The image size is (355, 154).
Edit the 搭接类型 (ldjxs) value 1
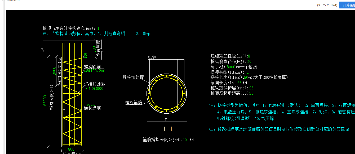pyautogui.click(x=248, y=72)
